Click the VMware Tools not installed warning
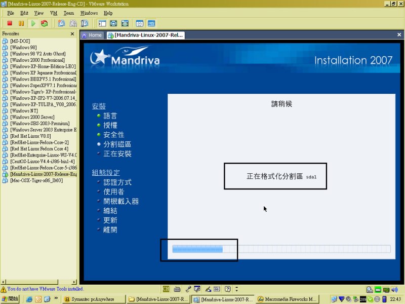 [42, 289]
